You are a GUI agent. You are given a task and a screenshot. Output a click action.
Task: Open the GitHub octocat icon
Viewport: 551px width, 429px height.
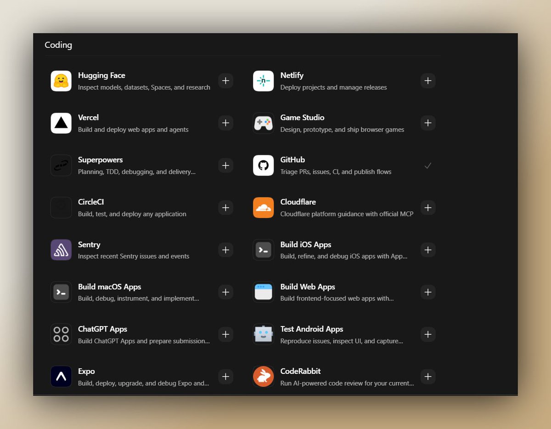(x=264, y=165)
